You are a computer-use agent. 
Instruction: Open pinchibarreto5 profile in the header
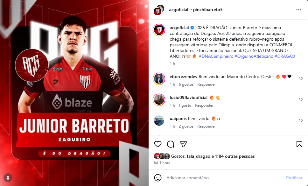click(x=208, y=10)
